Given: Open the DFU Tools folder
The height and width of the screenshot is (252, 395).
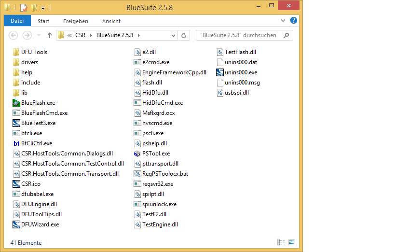Looking at the screenshot, I should point(30,52).
